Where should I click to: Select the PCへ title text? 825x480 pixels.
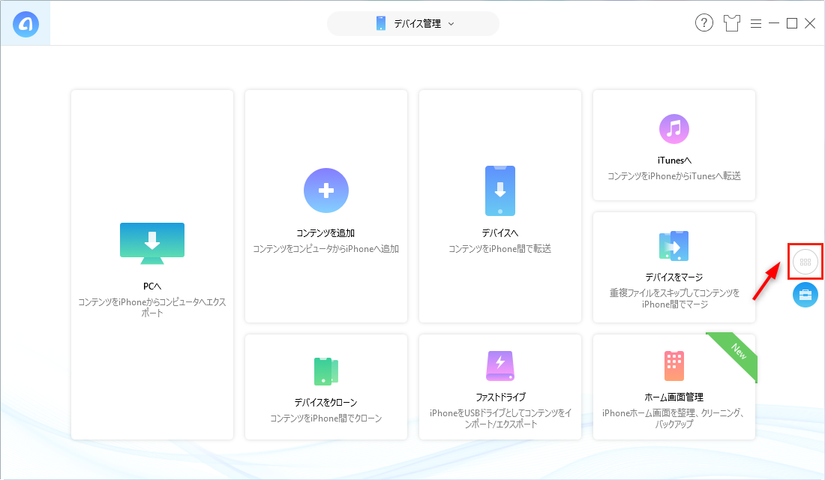click(x=152, y=286)
